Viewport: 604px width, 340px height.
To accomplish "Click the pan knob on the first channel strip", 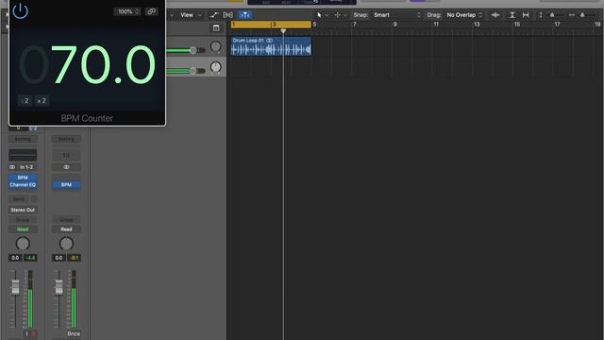I will 23,244.
